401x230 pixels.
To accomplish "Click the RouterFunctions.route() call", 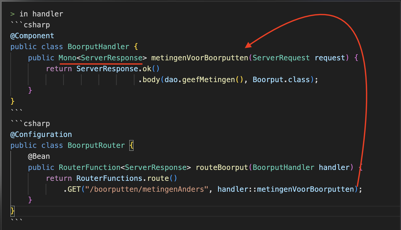I will pyautogui.click(x=126, y=179).
